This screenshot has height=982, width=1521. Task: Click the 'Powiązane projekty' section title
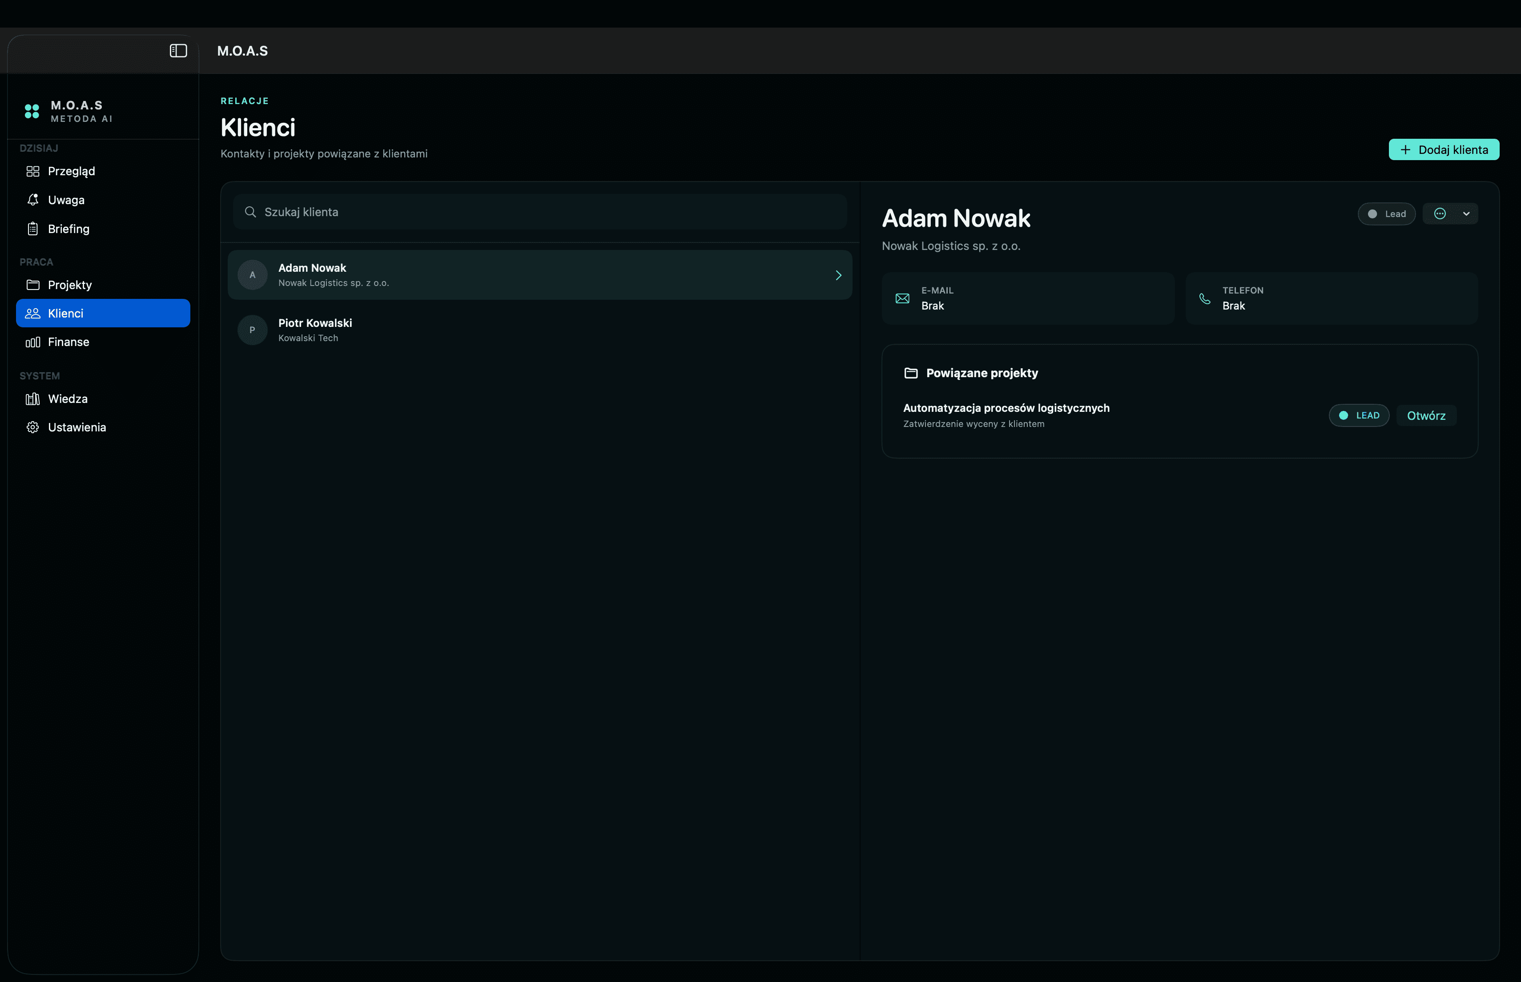pyautogui.click(x=982, y=373)
